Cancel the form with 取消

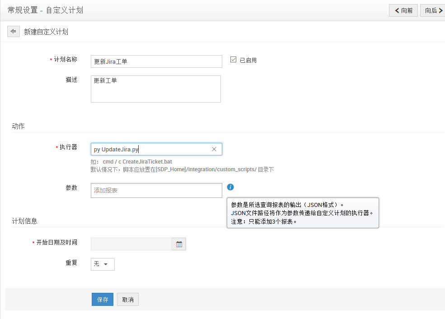(x=128, y=300)
